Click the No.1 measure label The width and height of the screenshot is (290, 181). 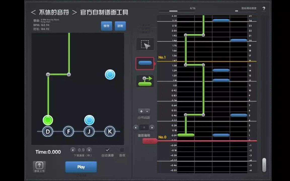[162, 57]
